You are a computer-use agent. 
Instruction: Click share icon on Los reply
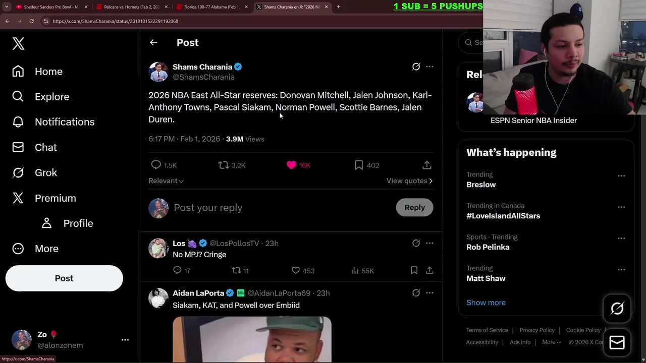pos(429,271)
